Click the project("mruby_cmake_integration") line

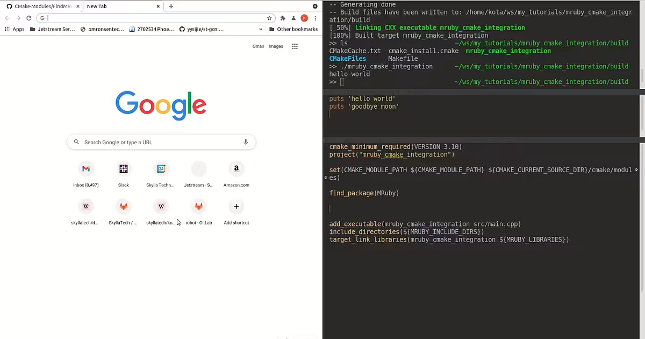(391, 154)
